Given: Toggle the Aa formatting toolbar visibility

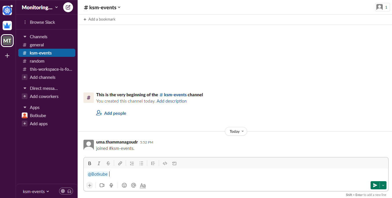Looking at the screenshot, I should tap(143, 185).
